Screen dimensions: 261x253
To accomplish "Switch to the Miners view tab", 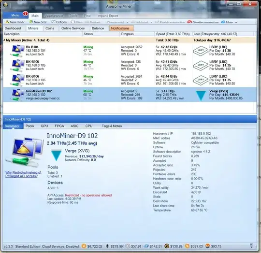I will pyautogui.click(x=33, y=28).
